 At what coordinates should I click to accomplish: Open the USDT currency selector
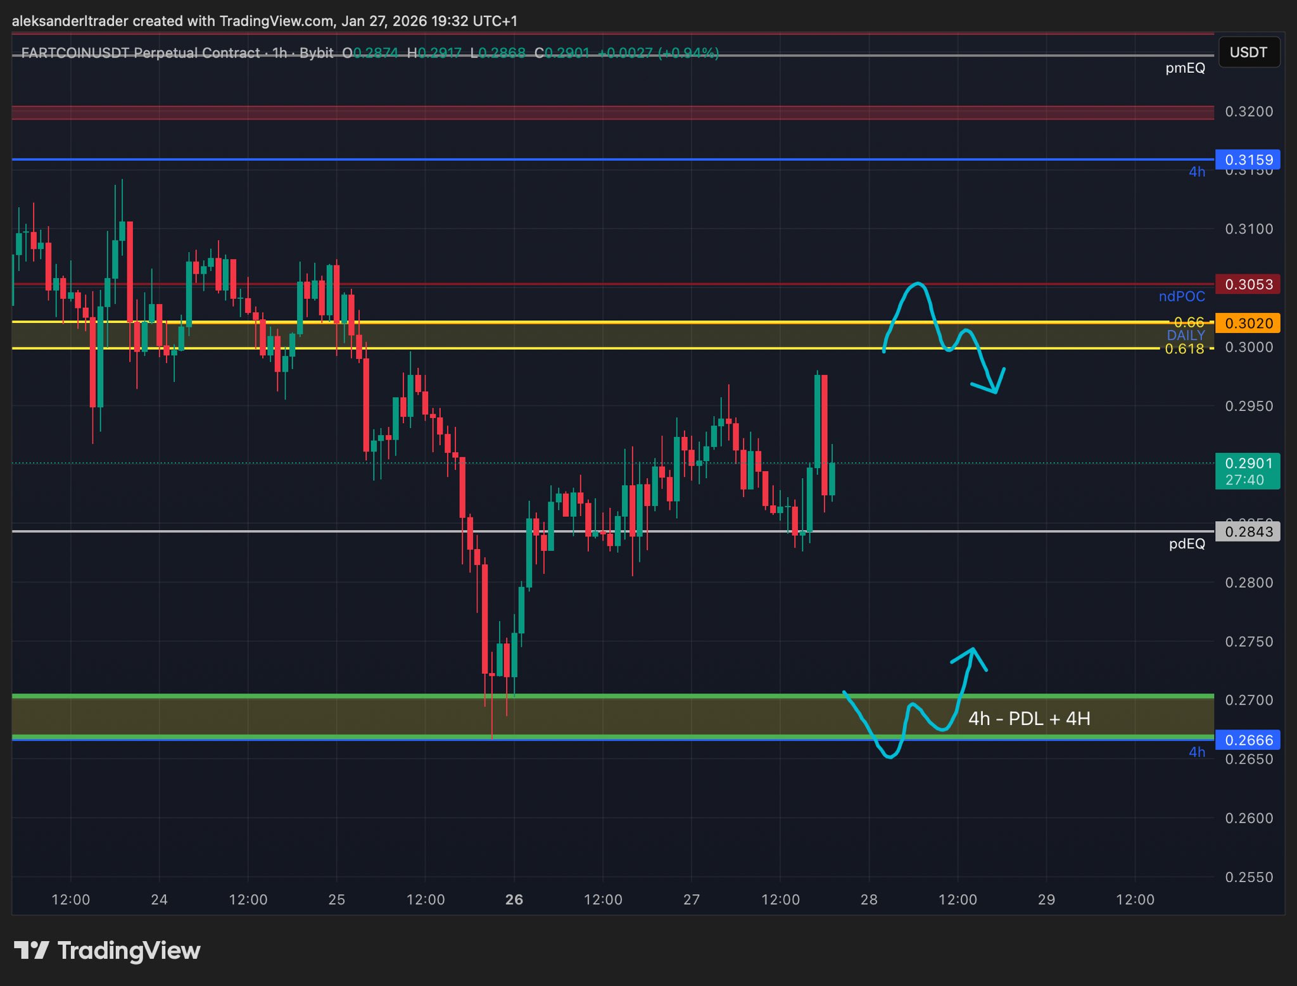click(x=1248, y=52)
